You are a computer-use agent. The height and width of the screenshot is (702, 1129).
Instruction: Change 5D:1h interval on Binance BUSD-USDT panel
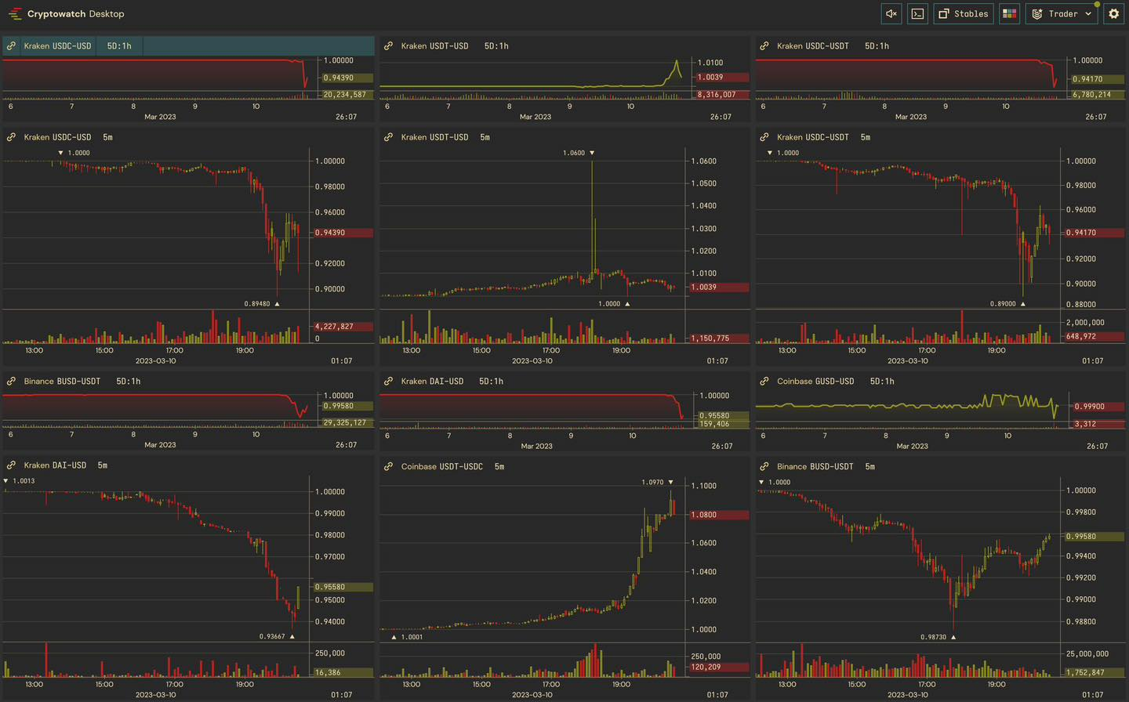129,382
